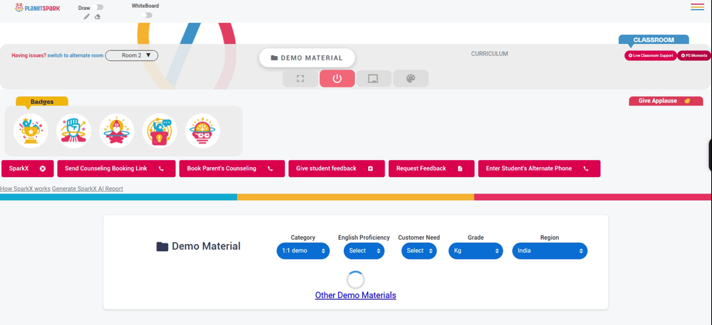Open the Customer Need dropdown
The height and width of the screenshot is (325, 712).
coord(419,250)
